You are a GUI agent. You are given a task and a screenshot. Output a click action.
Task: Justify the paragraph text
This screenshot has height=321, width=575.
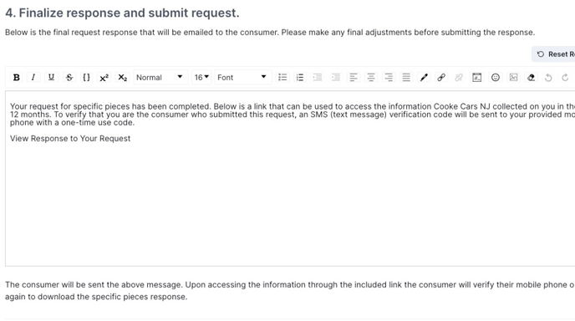point(406,78)
